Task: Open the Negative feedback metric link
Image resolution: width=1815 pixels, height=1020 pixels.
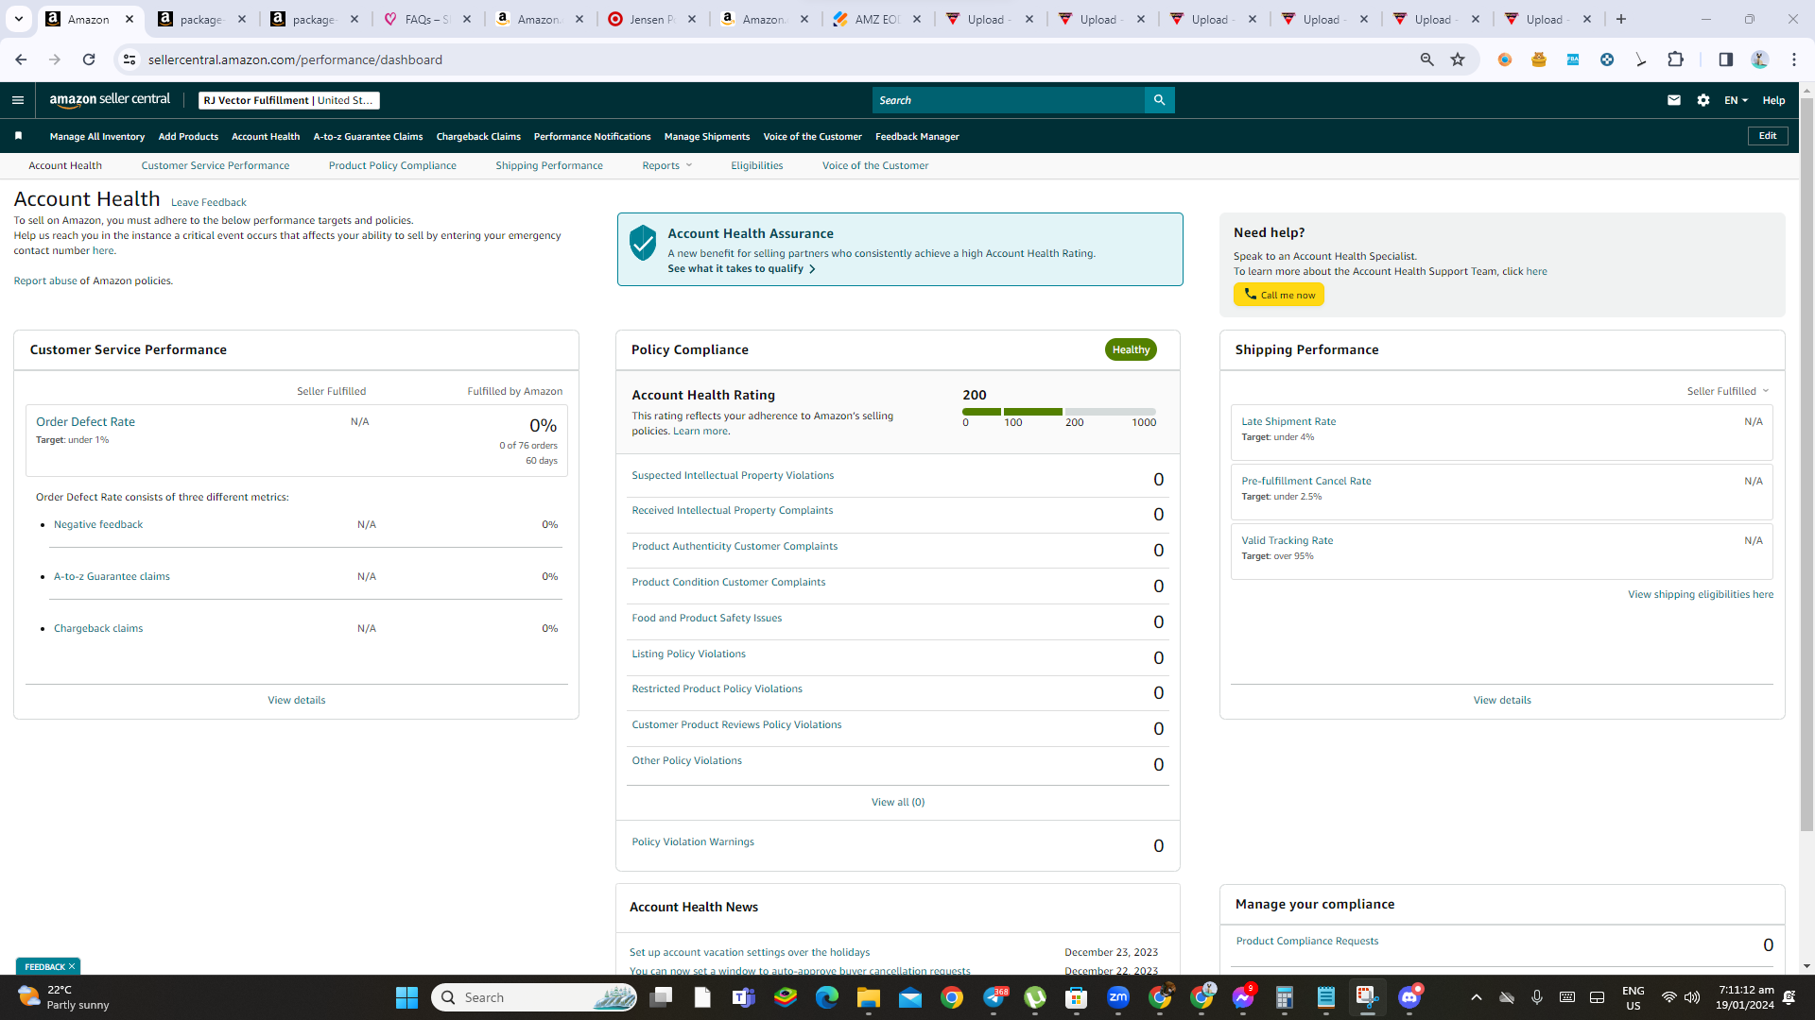Action: 98,525
